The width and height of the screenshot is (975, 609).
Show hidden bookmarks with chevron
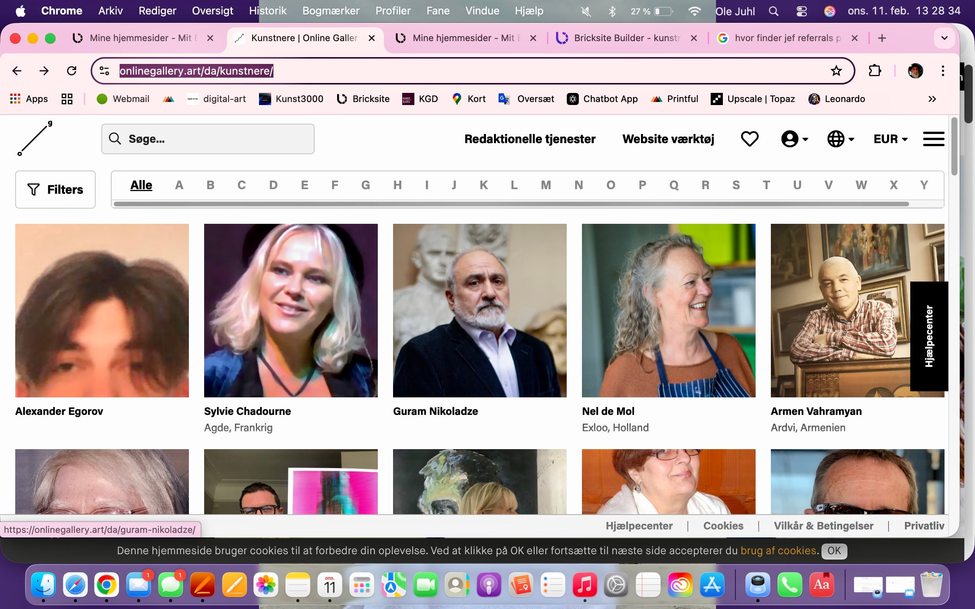tap(932, 99)
